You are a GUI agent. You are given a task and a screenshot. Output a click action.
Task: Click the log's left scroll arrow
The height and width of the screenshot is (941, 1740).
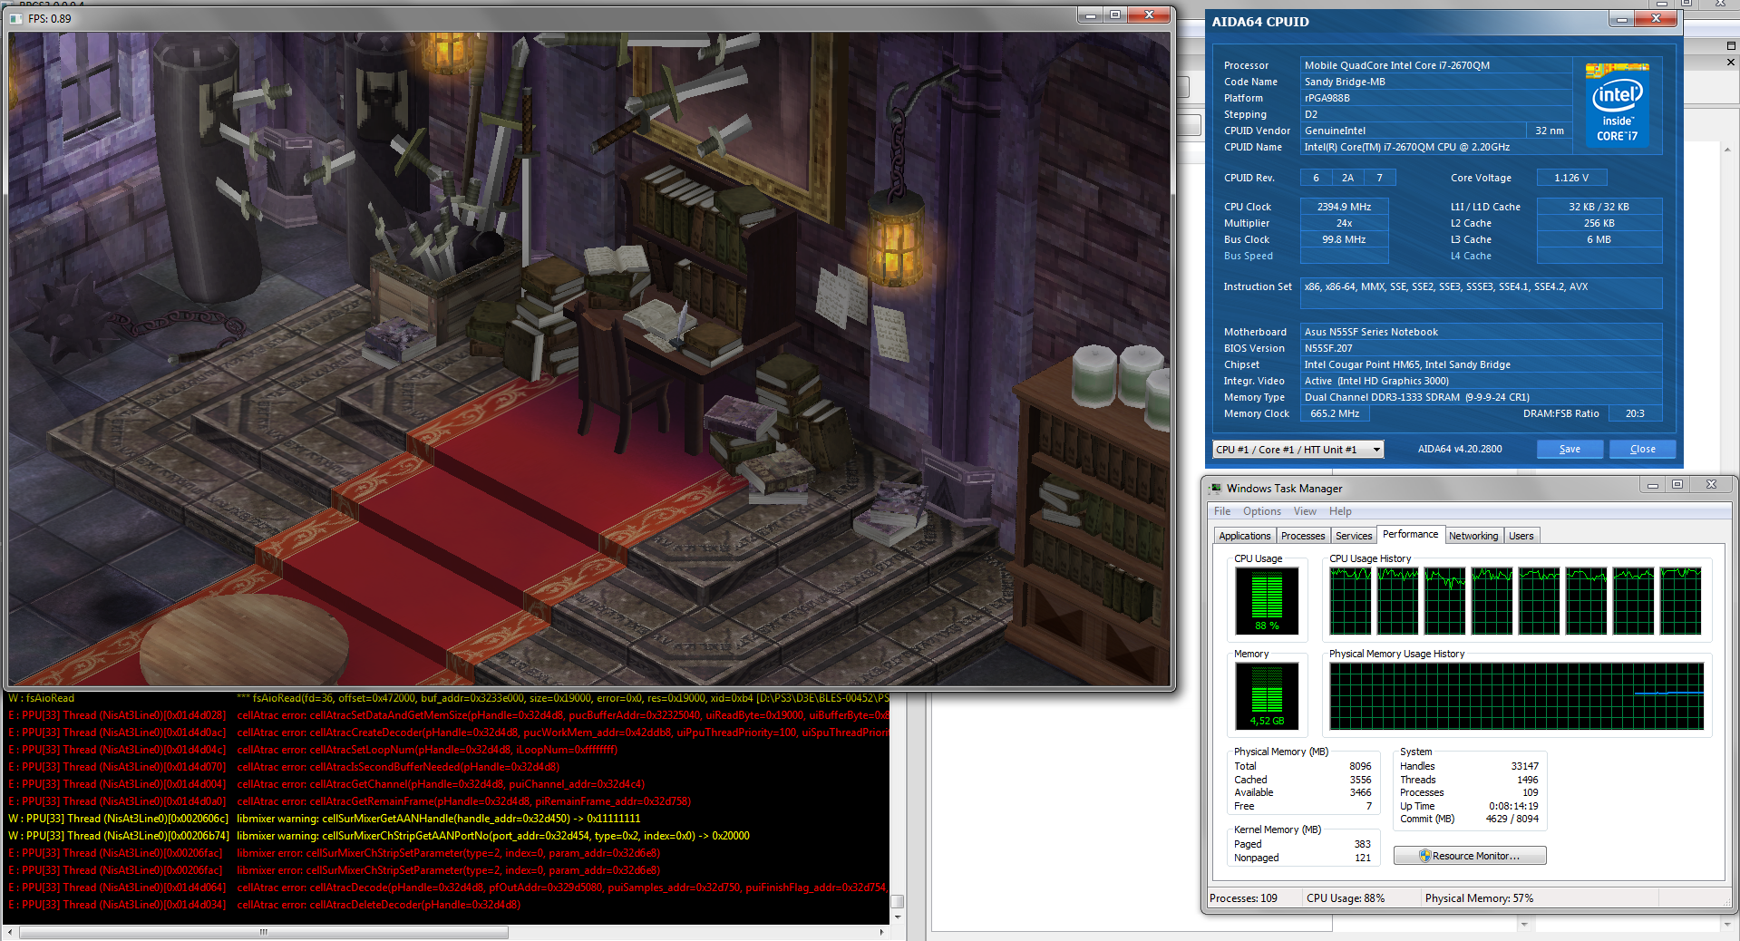point(10,932)
